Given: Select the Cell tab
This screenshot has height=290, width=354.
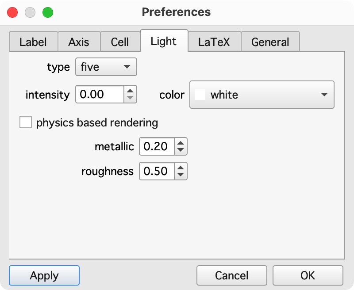Looking at the screenshot, I should (x=120, y=42).
